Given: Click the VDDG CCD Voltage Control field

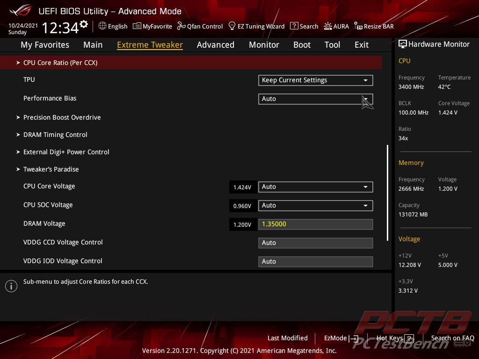Looking at the screenshot, I should 316,243.
